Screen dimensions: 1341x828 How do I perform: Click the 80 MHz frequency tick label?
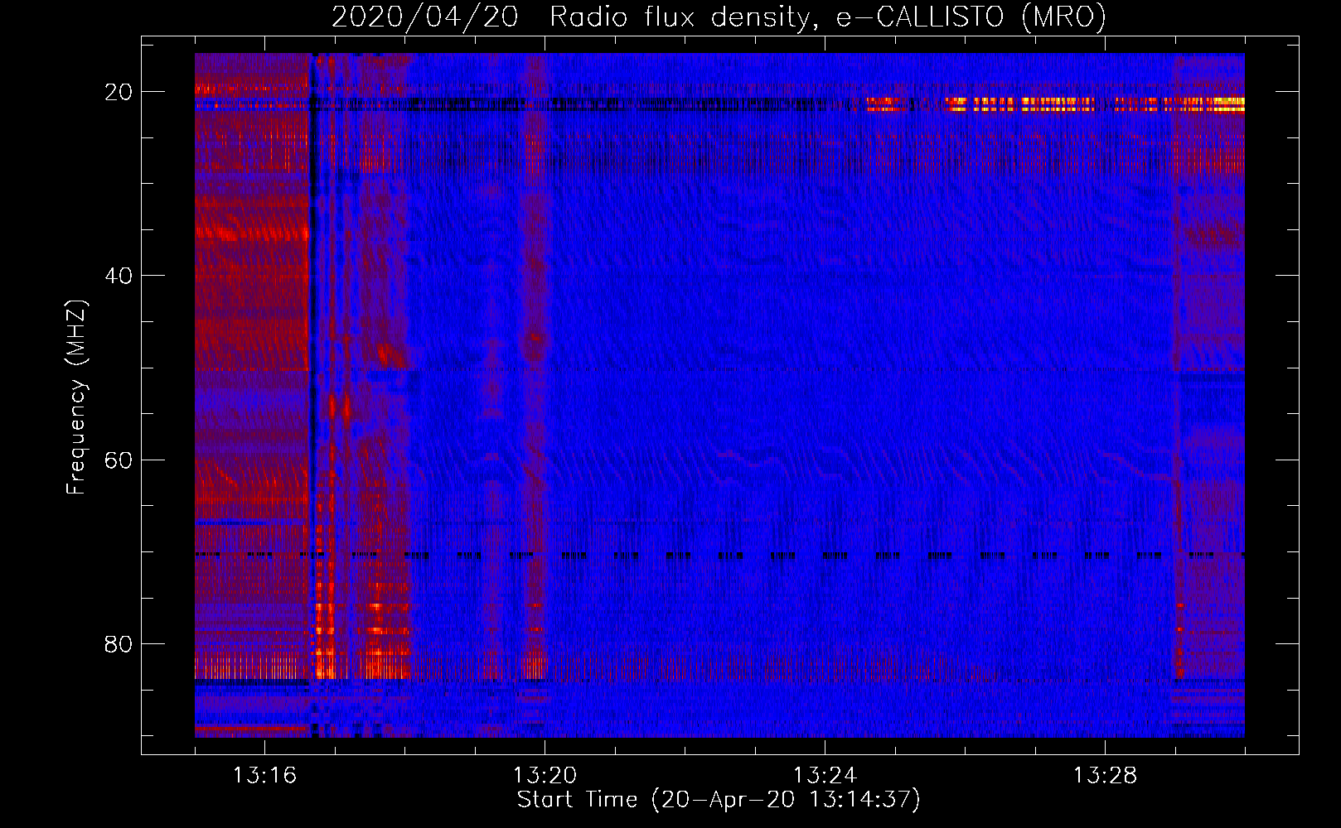(x=119, y=643)
